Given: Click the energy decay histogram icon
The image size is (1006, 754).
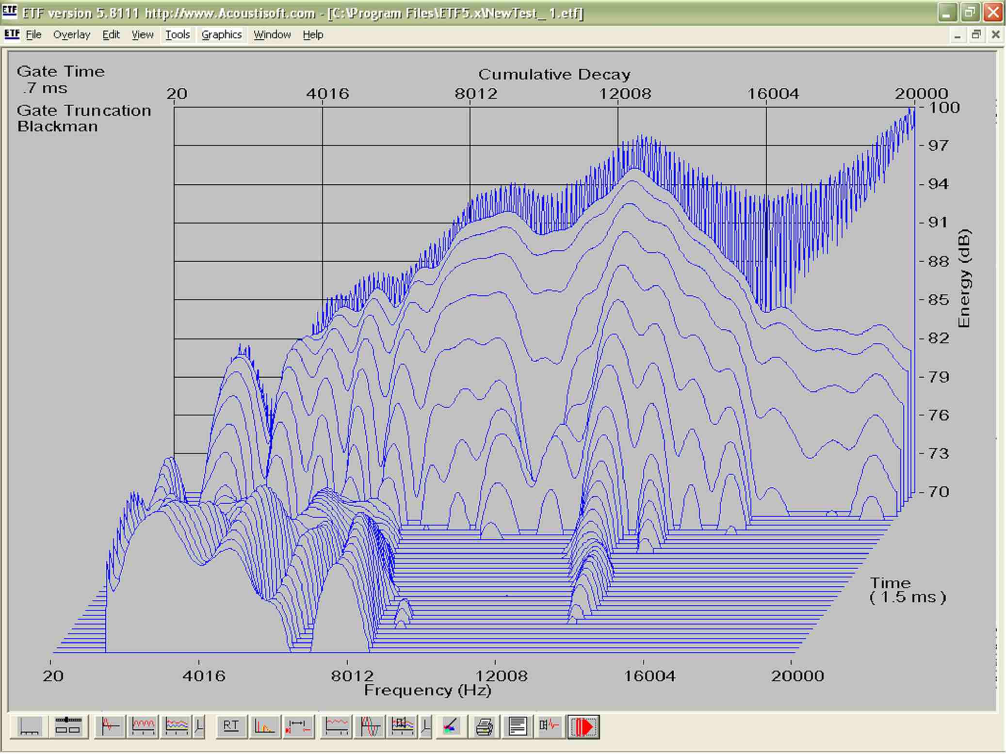Looking at the screenshot, I should coord(264,726).
